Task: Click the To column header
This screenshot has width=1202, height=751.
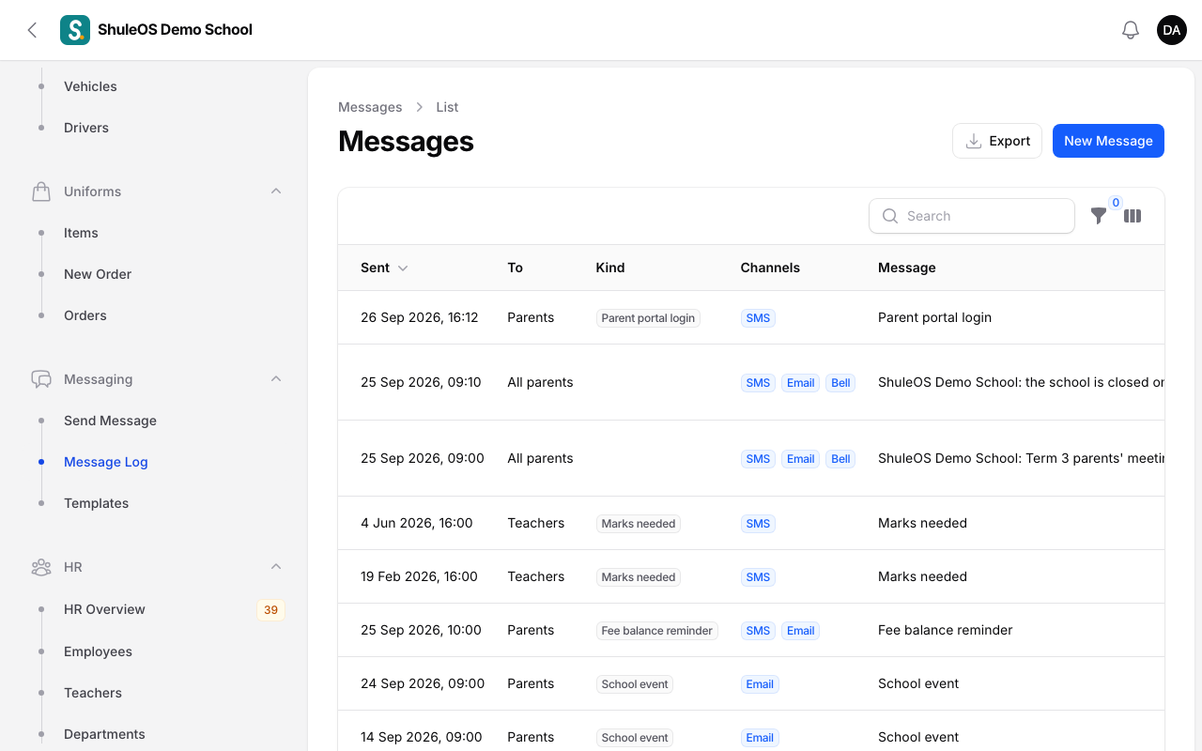Action: point(515,268)
